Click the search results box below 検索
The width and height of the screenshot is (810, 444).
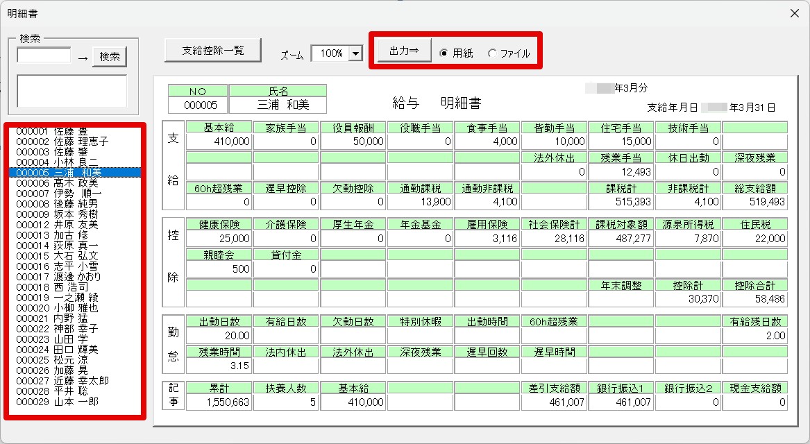72,91
